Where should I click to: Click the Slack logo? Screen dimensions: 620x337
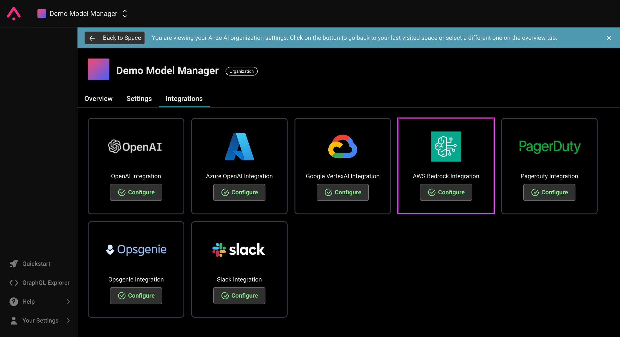tap(239, 250)
